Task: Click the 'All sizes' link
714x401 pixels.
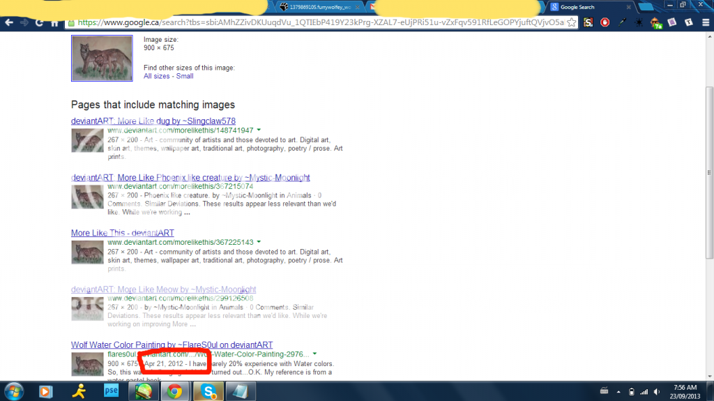Action: tap(156, 76)
